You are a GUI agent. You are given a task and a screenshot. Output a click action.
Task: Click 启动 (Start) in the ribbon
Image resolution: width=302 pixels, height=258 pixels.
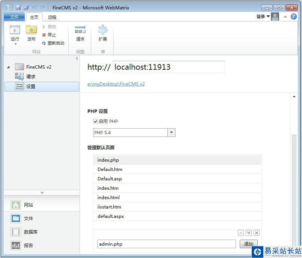(49, 27)
